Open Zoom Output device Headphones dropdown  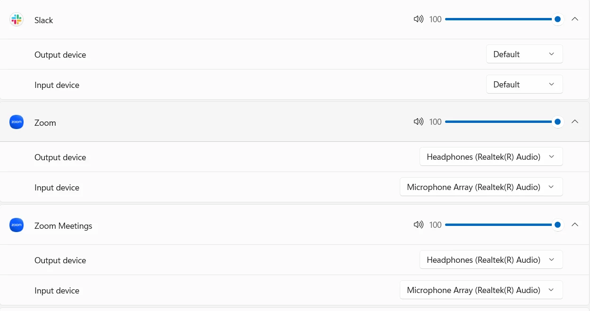coord(491,156)
